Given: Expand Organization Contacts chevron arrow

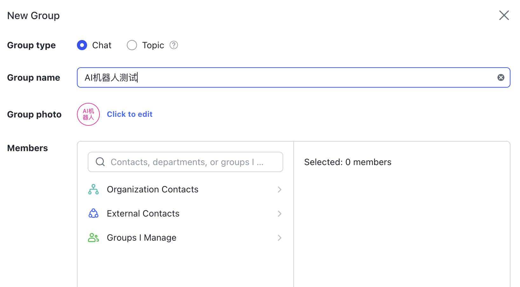Looking at the screenshot, I should pyautogui.click(x=279, y=190).
